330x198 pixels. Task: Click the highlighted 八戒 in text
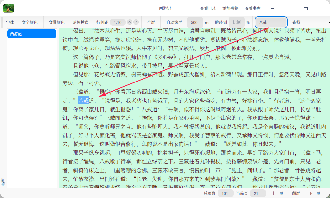pyautogui.click(x=83, y=101)
